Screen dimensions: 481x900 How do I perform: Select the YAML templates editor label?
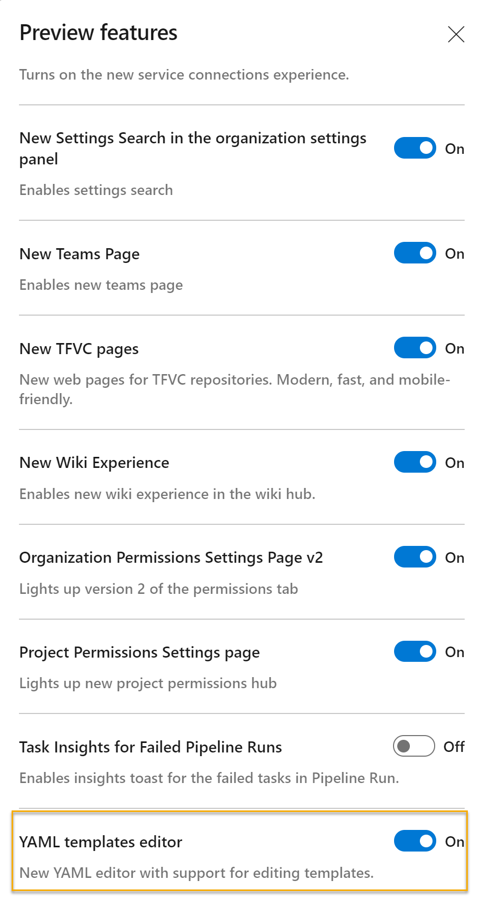click(x=100, y=842)
